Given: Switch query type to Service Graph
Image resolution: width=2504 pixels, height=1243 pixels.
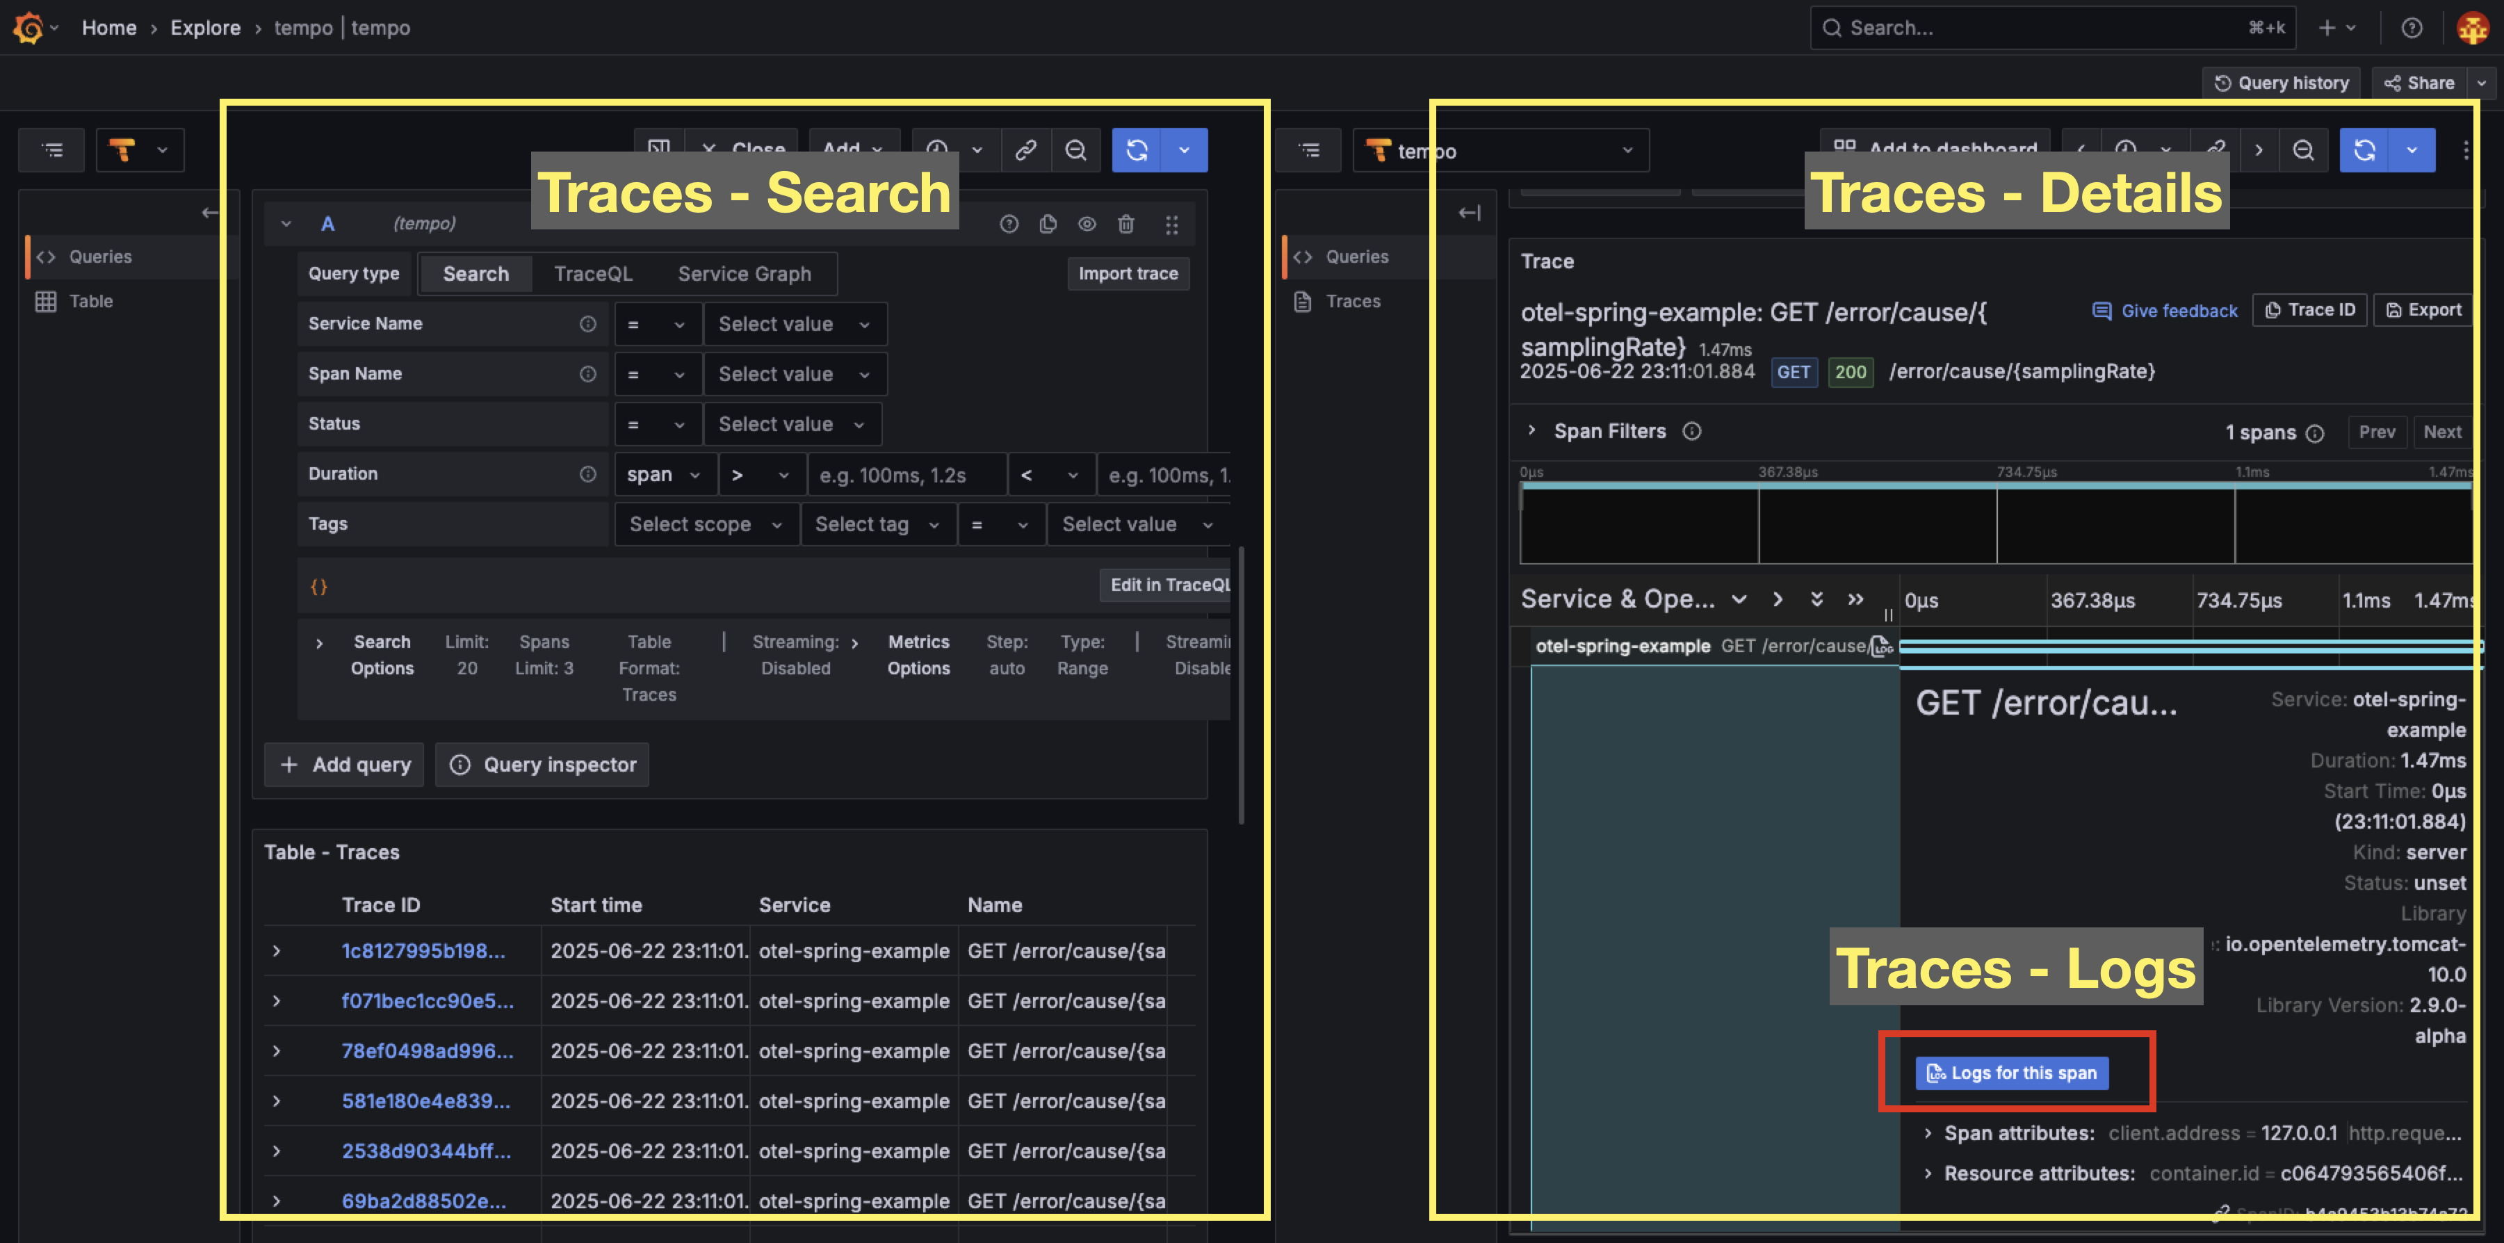Looking at the screenshot, I should point(745,274).
